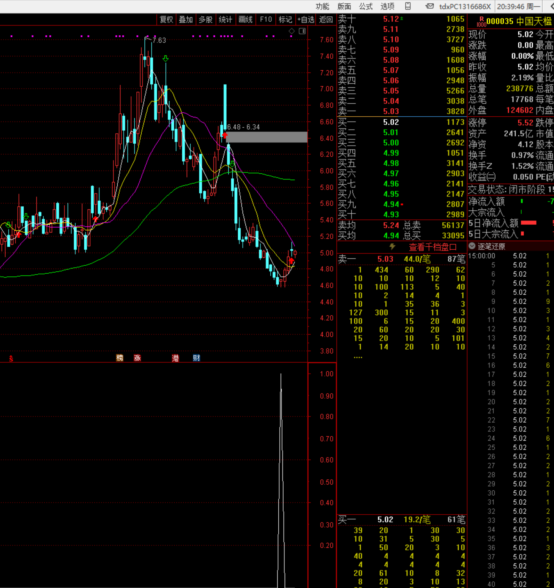Open the mail envelope icon
Viewport: 554px width, 588px height.
pos(429,6)
